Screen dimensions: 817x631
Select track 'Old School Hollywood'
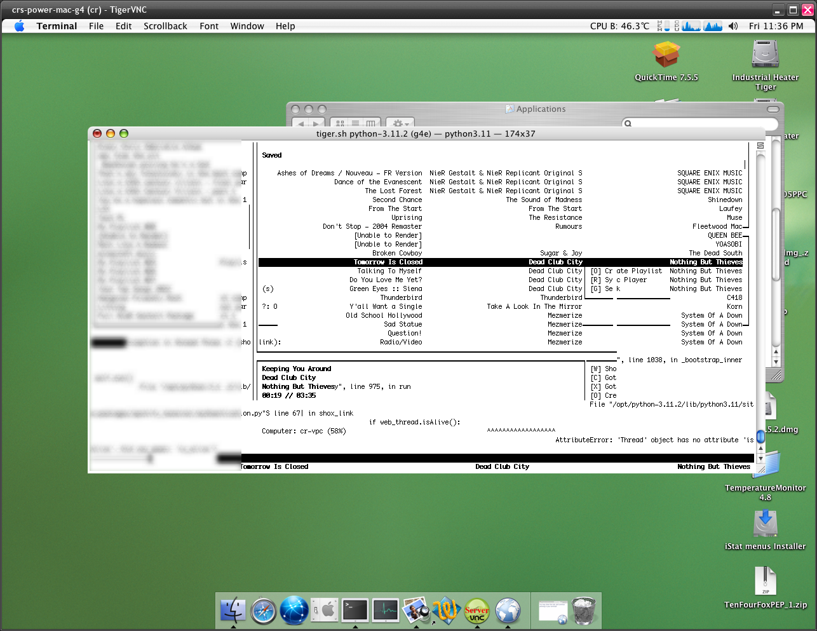(384, 315)
